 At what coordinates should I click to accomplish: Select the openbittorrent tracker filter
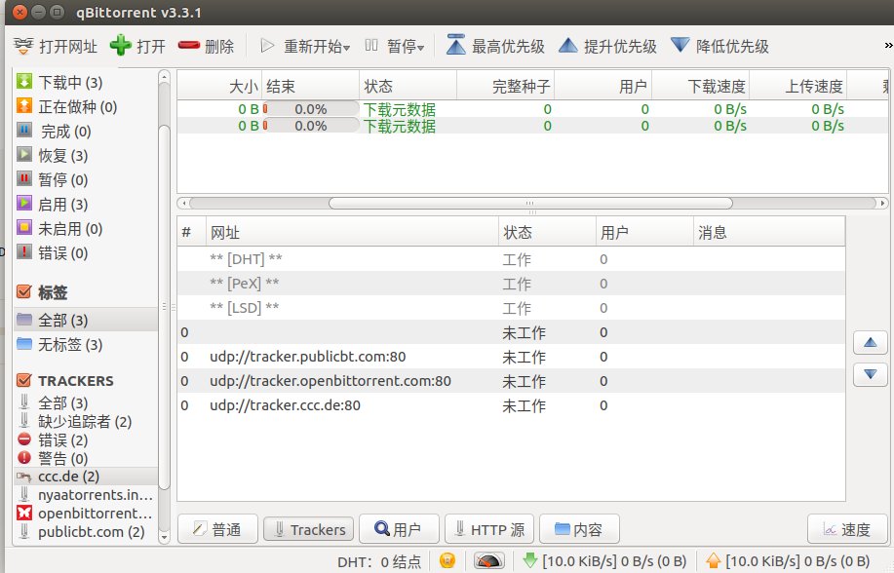86,514
